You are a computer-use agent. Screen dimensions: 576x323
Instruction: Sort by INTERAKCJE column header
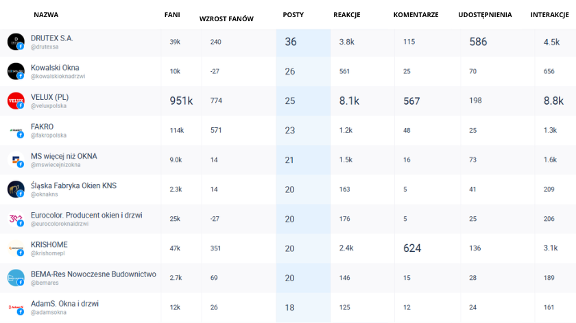click(x=549, y=14)
